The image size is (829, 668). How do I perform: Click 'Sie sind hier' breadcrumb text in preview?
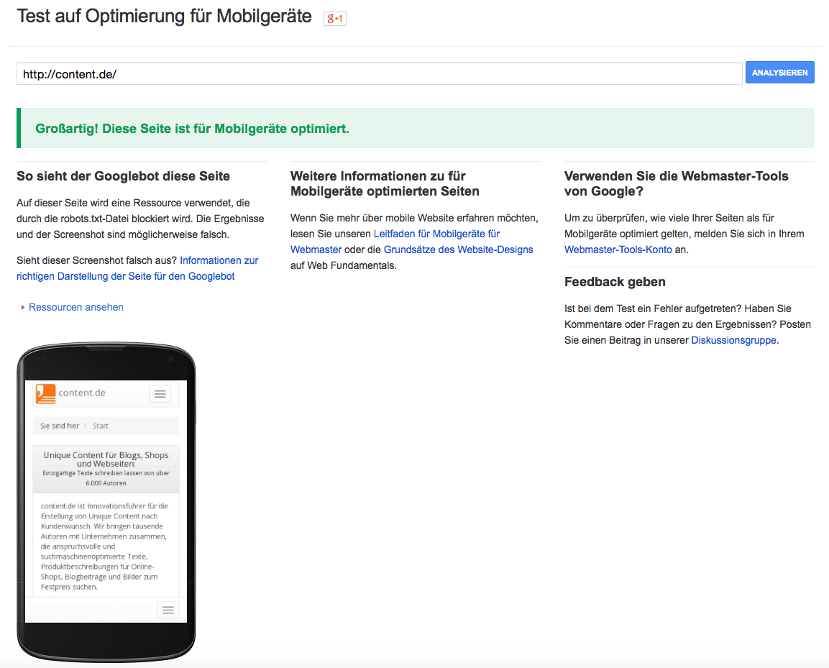click(x=60, y=426)
